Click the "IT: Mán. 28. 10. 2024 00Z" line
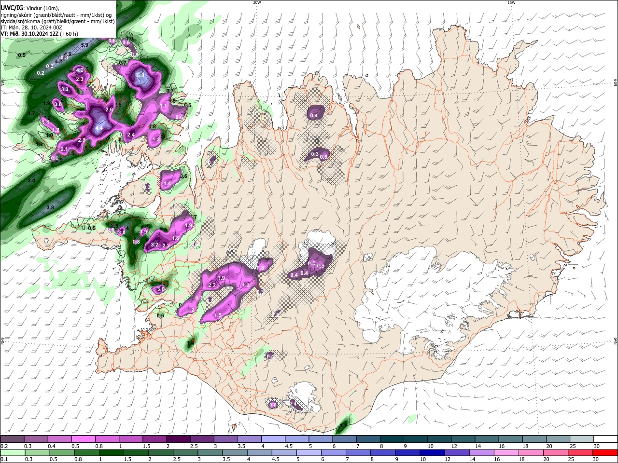Screen dimensions: 618x463 pos(31,27)
